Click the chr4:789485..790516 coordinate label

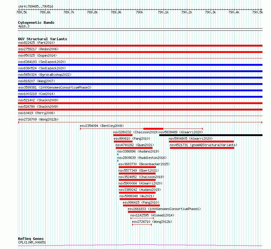click(x=36, y=6)
